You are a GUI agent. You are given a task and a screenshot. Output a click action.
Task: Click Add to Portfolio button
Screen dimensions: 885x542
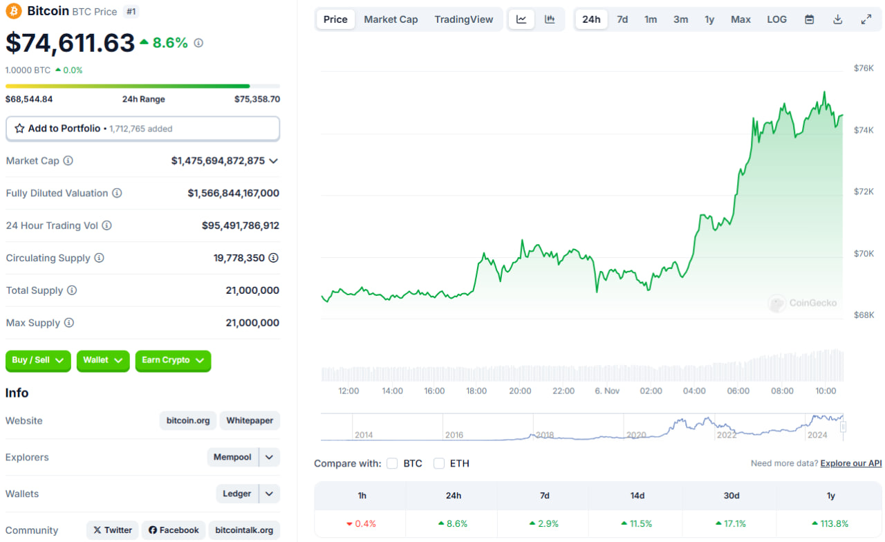[x=142, y=129]
